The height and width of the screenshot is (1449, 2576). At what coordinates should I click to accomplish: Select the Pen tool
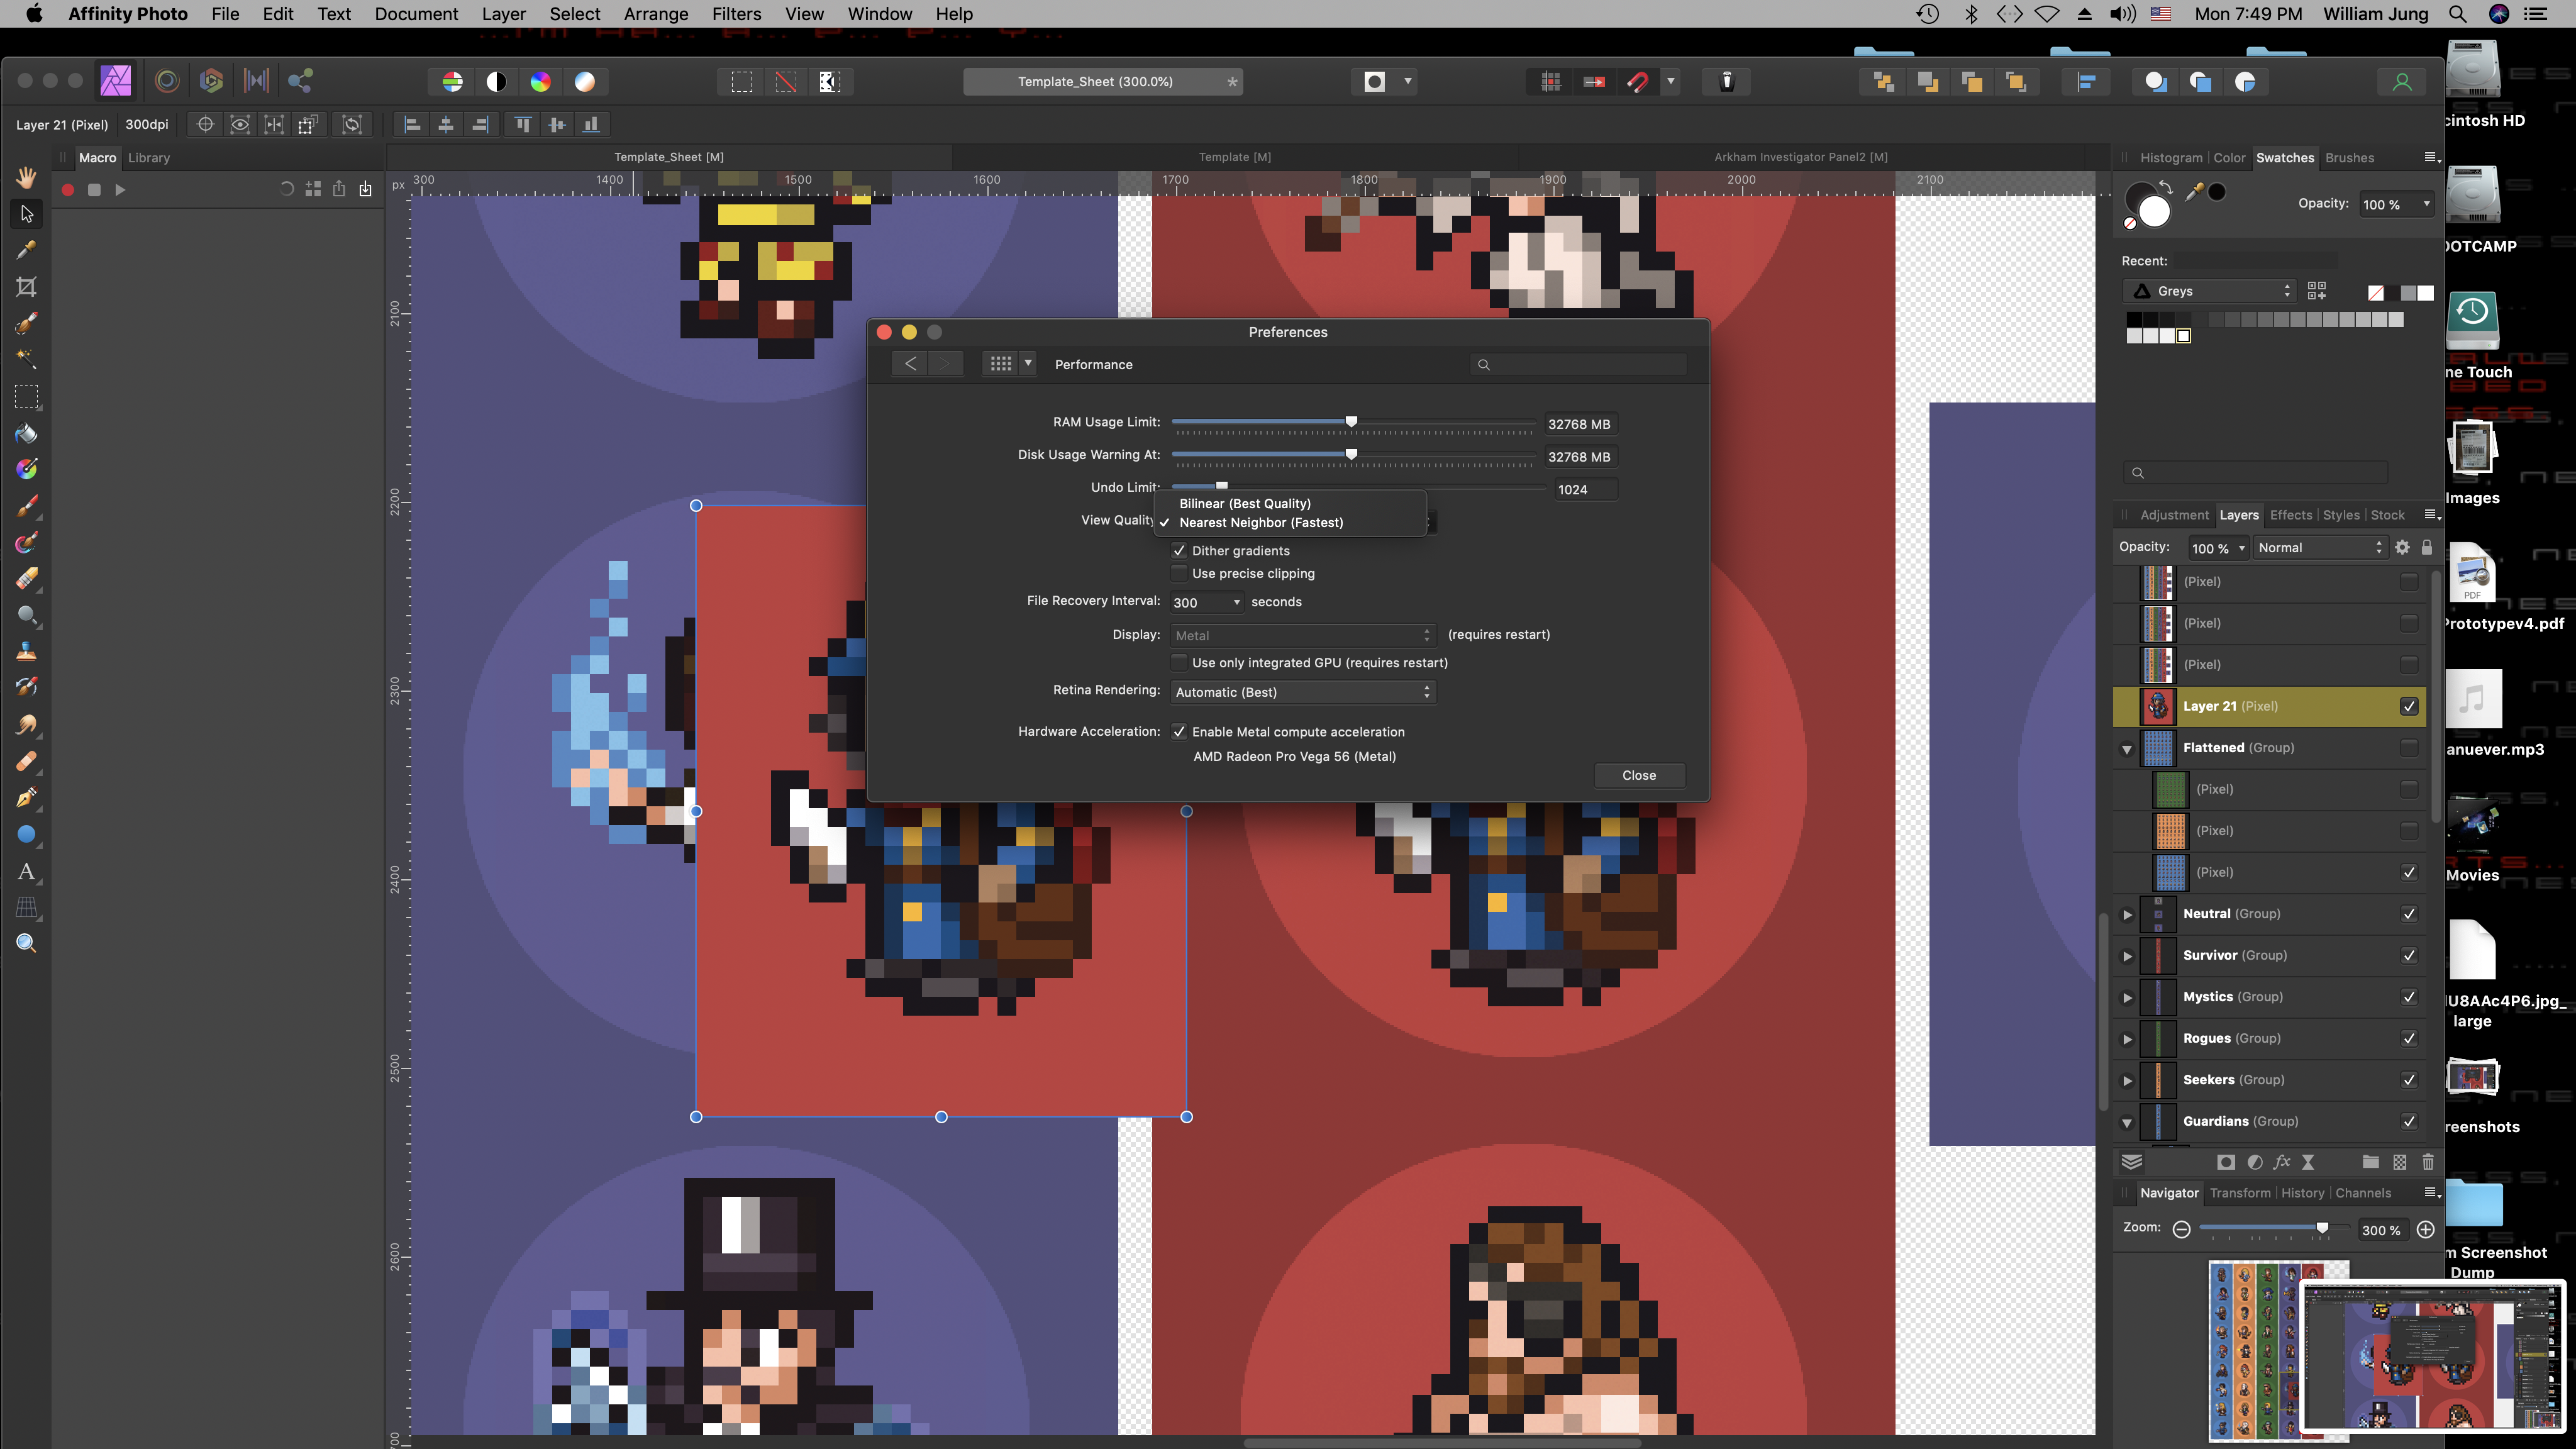pos(26,798)
